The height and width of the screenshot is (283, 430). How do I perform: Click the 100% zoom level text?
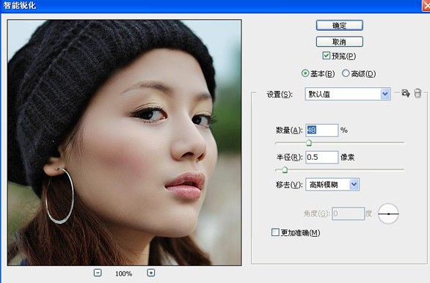coord(124,273)
